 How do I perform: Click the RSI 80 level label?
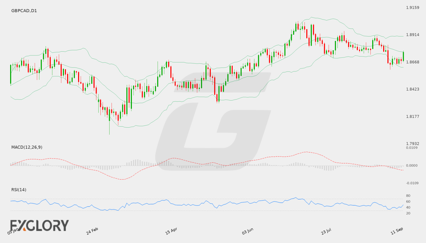click(408, 196)
